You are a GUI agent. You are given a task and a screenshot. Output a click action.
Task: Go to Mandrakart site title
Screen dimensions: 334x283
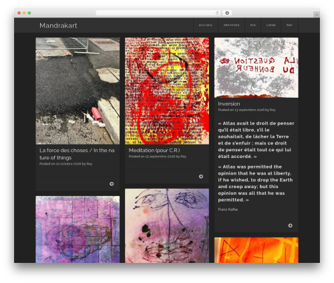click(58, 25)
